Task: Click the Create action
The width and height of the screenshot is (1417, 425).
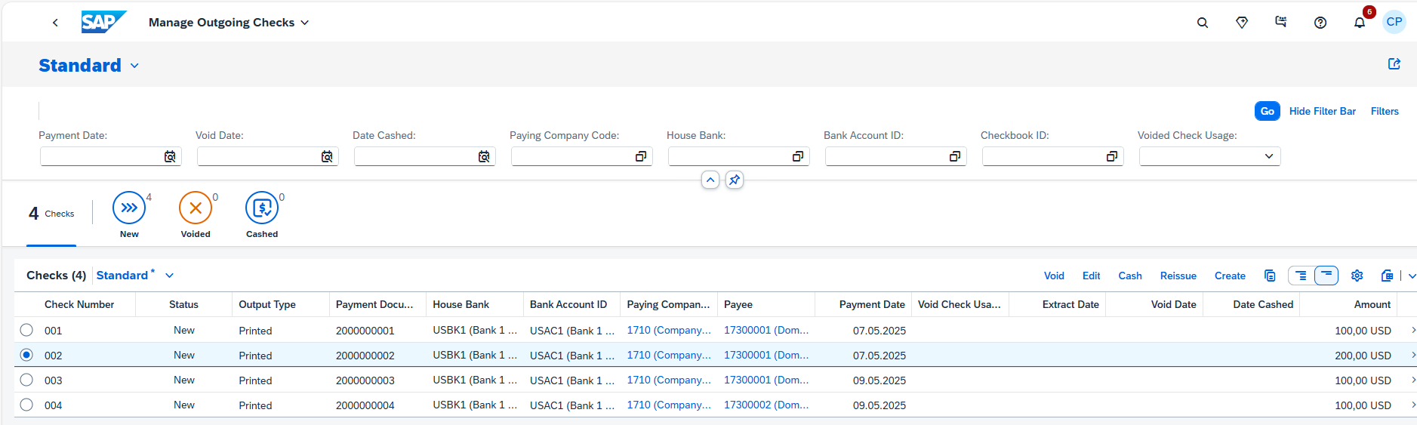Action: pyautogui.click(x=1230, y=276)
